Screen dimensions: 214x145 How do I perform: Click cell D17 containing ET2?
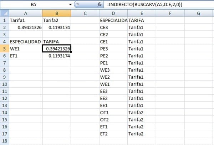113,134
